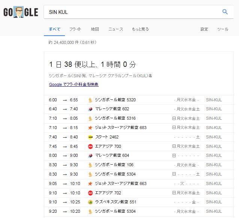Select ジェットスター・アジア航空 683 flight name
Image resolution: width=239 pixels, height=218 pixels.
coord(121,128)
